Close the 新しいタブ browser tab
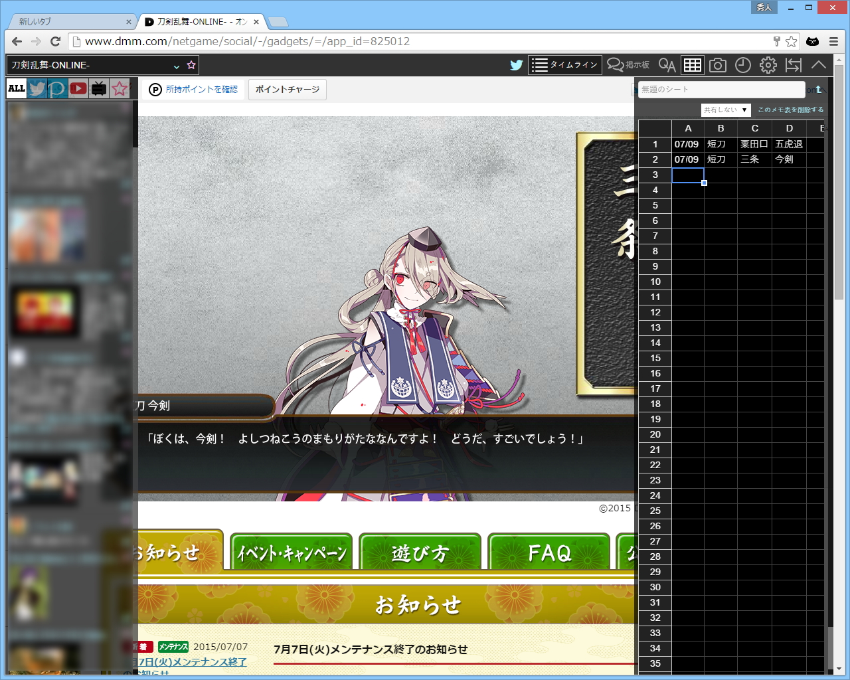 pos(128,22)
